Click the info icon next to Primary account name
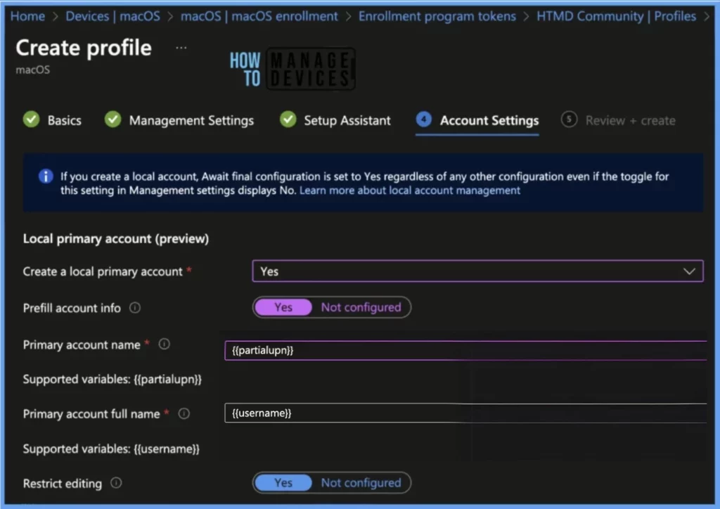 click(x=165, y=344)
